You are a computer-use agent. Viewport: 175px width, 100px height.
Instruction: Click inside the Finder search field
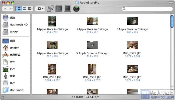pos(147,9)
